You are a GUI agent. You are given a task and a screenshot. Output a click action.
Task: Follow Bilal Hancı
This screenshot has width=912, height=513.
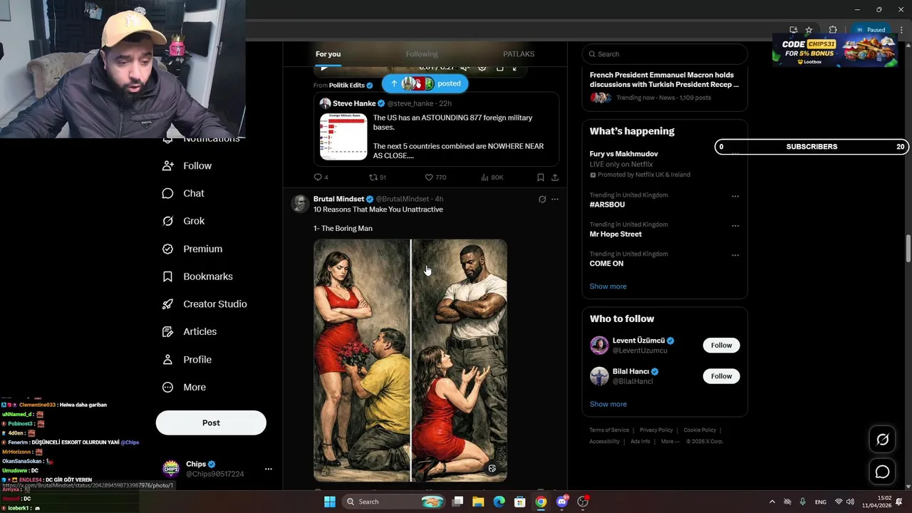pyautogui.click(x=721, y=376)
